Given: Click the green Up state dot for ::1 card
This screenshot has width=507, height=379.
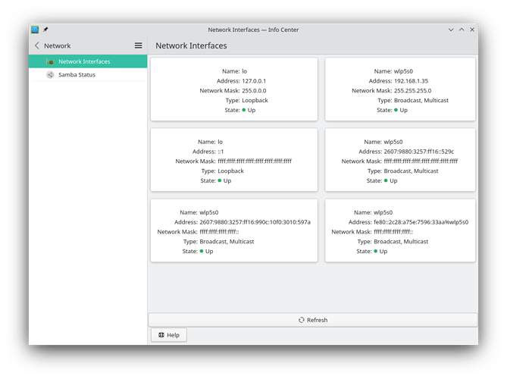Looking at the screenshot, I should [x=220, y=180].
